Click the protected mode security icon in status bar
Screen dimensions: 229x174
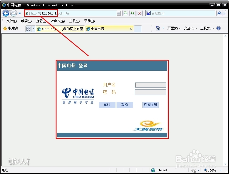[x=194, y=170]
